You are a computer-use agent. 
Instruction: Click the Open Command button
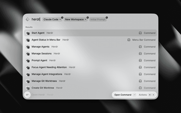point(125,95)
